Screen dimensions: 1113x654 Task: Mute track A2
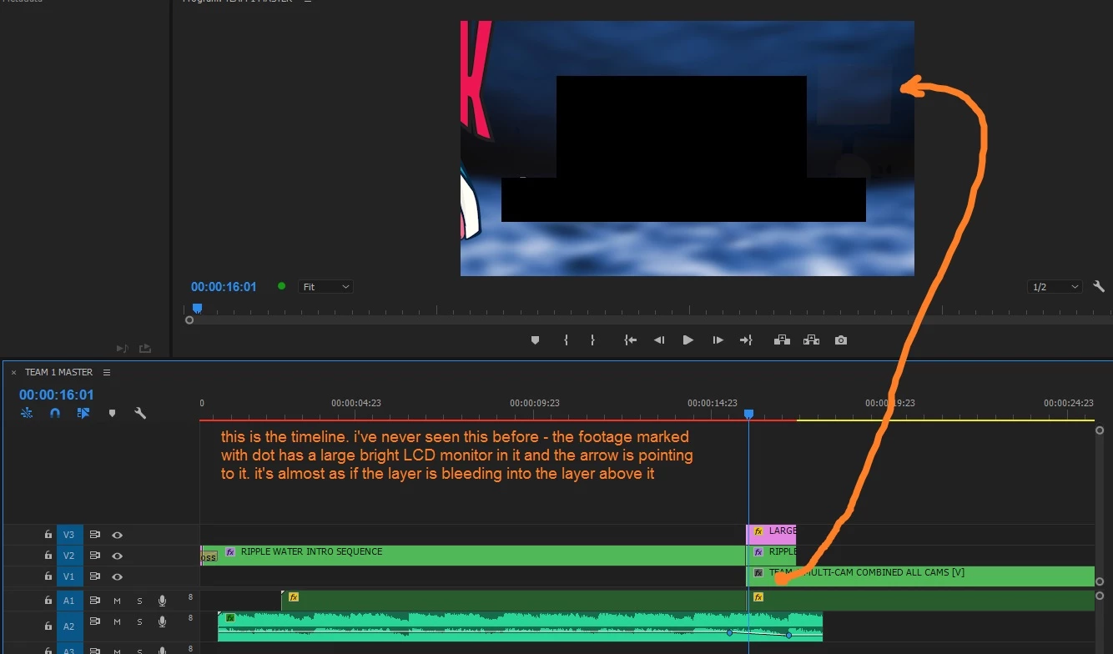pos(118,622)
